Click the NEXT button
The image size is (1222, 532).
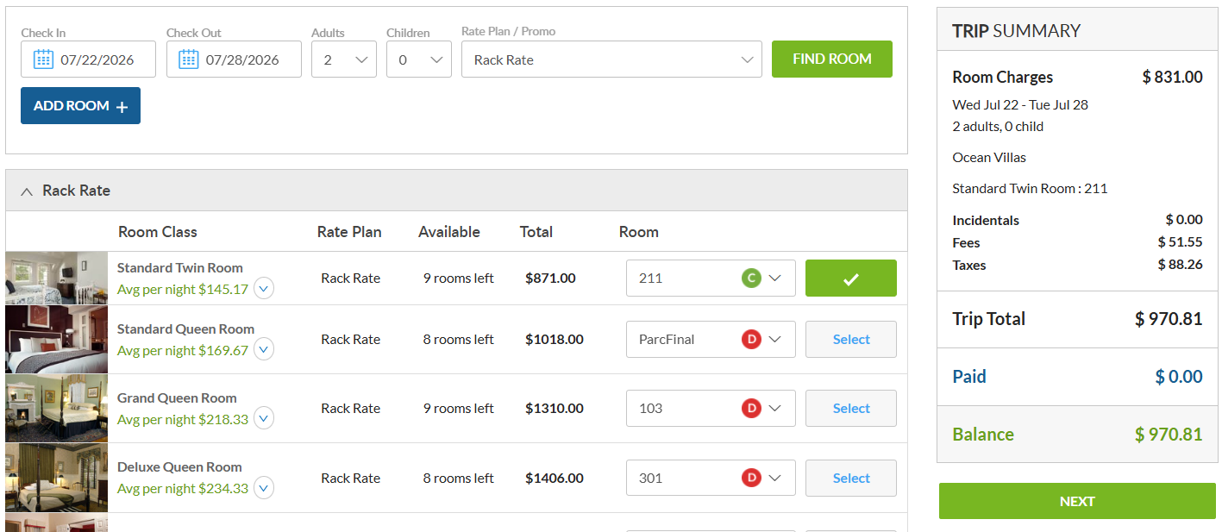coord(1077,501)
